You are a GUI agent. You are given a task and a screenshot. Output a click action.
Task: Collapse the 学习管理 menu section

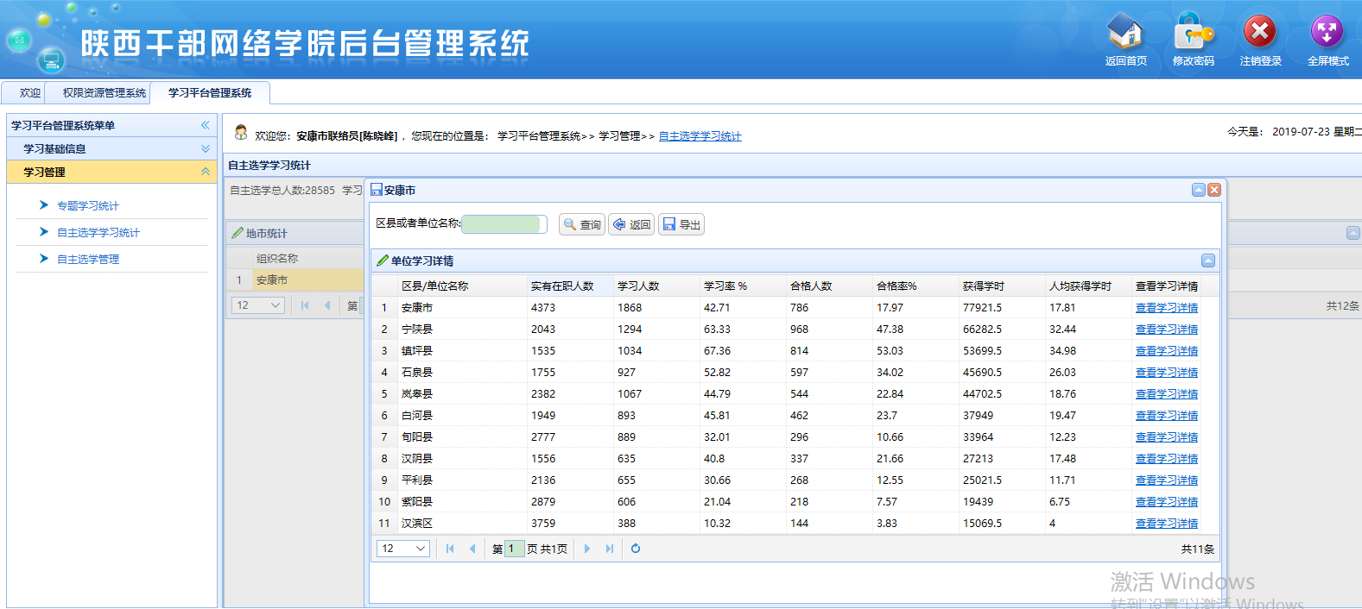(206, 172)
